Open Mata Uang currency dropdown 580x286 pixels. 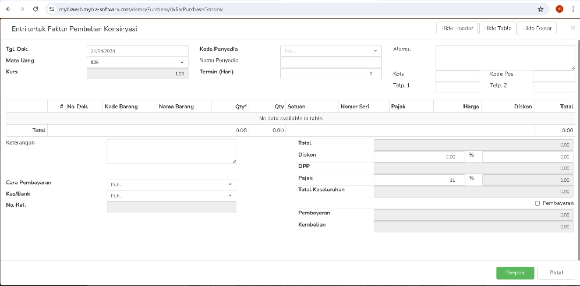tap(137, 62)
